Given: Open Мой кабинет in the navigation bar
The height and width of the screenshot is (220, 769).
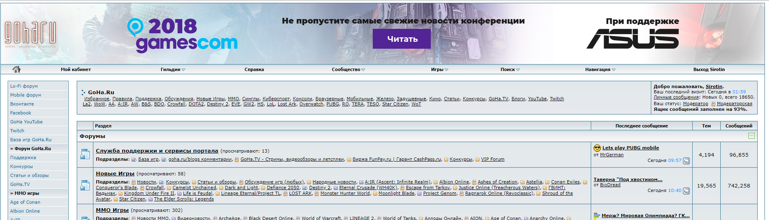Looking at the screenshot, I should pyautogui.click(x=76, y=70).
